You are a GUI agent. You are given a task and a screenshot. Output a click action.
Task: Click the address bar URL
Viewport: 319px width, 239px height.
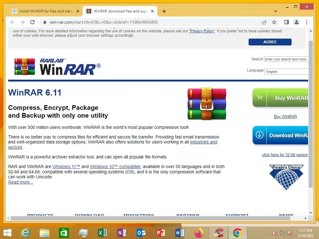pos(103,22)
